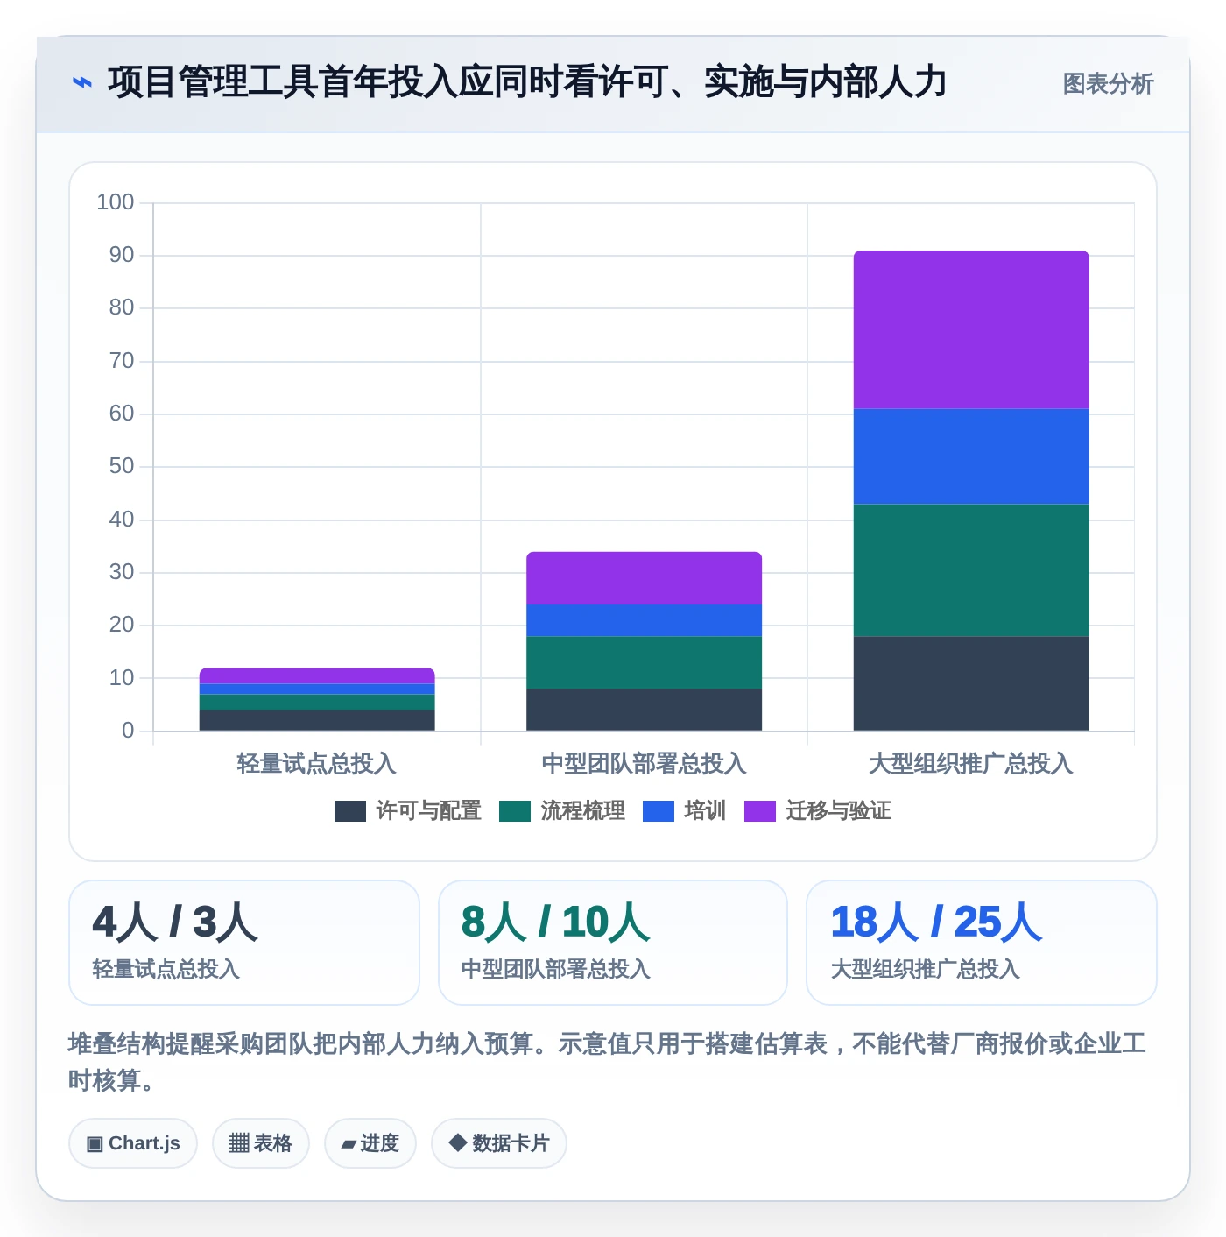Toggle the 许可与配置 legend color box
This screenshot has height=1237, width=1226.
(350, 811)
